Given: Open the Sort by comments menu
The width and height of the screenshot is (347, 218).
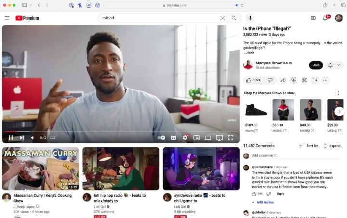Looking at the screenshot, I should tap(308, 146).
